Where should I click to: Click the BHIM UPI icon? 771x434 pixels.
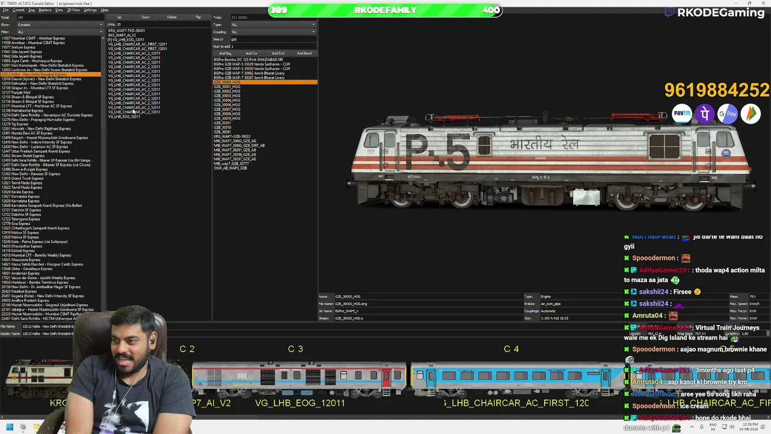click(x=751, y=113)
